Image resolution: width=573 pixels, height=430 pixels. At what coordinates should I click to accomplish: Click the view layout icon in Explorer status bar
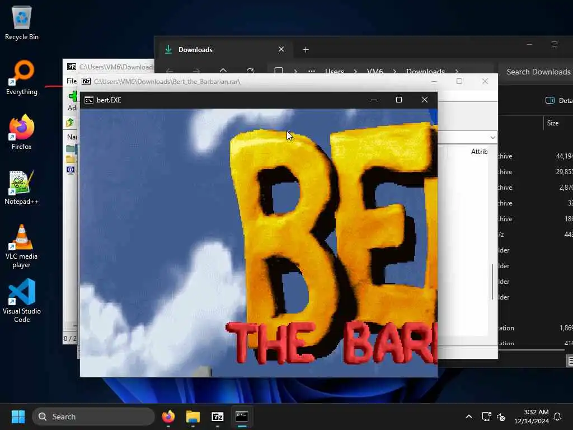pos(570,361)
